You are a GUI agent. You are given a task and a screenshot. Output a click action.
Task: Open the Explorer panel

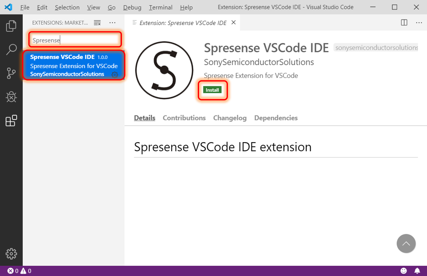tap(11, 26)
